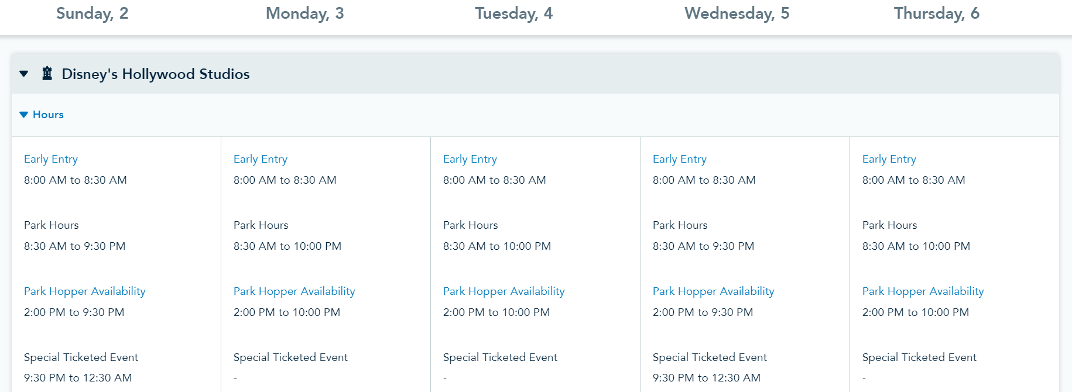Click Wednesday's Park Hopper Availability link
This screenshot has width=1072, height=392.
point(714,291)
